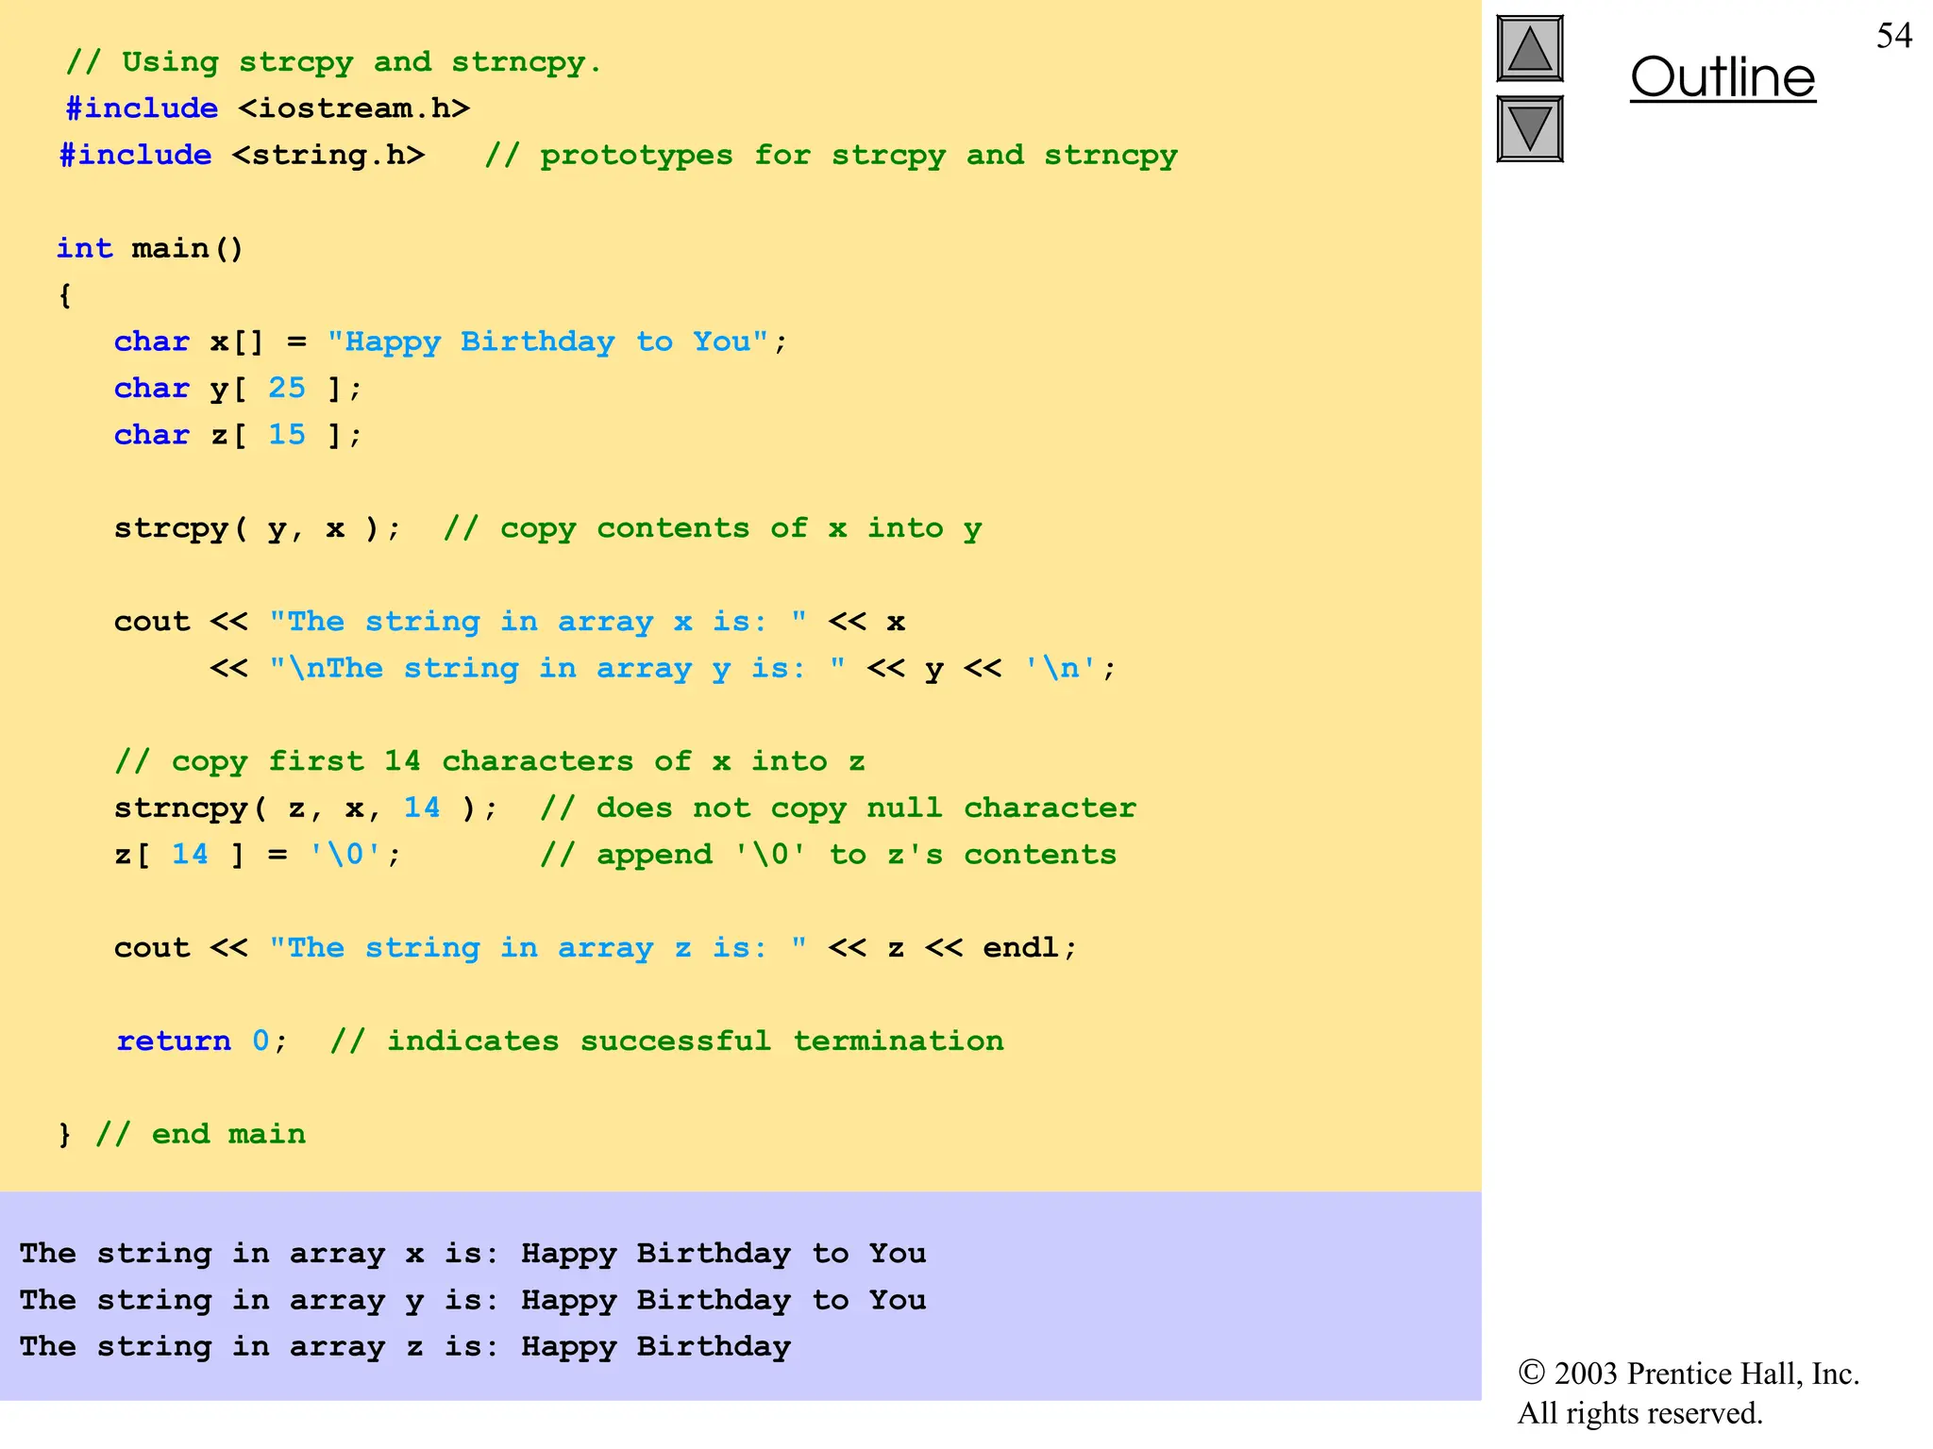Image resolution: width=1933 pixels, height=1449 pixels.
Task: Click the down arrow navigation button
Action: click(1529, 129)
